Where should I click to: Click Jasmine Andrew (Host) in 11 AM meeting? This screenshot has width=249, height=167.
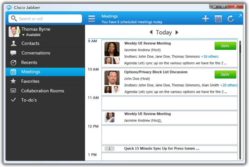[x=142, y=120]
